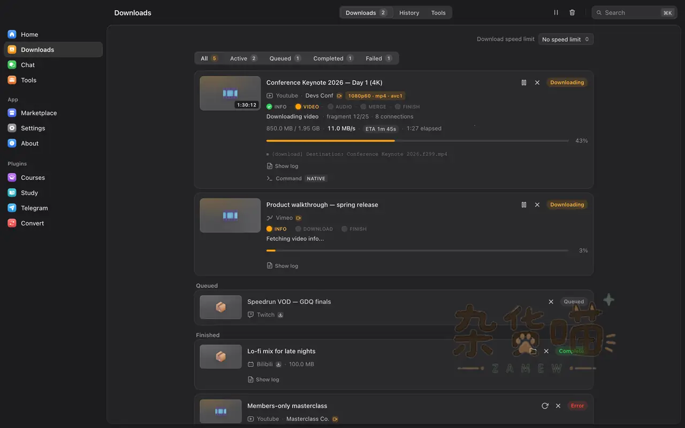
Task: Click the MERGE stage indicator
Action: [374, 107]
